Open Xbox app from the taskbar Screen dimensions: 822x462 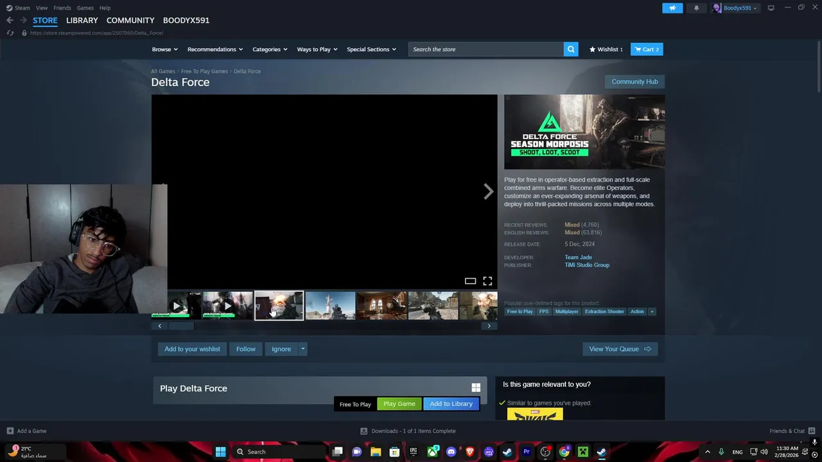coord(433,452)
